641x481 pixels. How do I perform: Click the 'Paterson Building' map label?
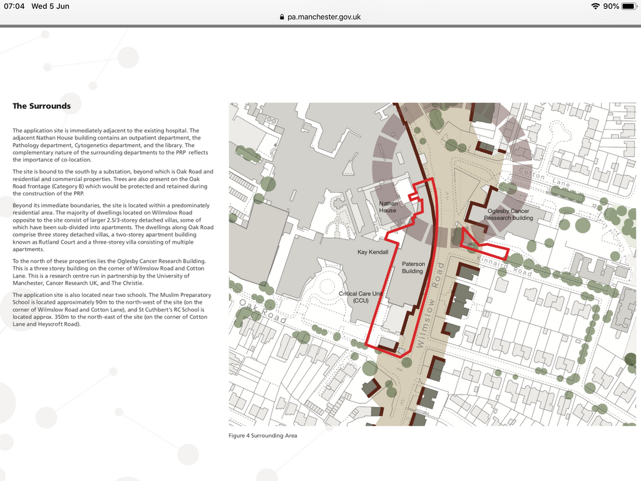pos(413,267)
